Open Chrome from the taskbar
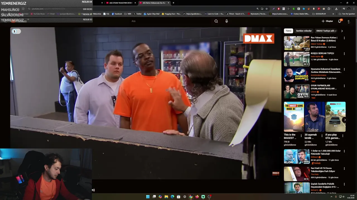Screen dimensions: 357x200 tap(191, 197)
